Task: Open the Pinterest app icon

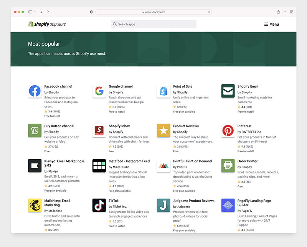Action: 228,130
